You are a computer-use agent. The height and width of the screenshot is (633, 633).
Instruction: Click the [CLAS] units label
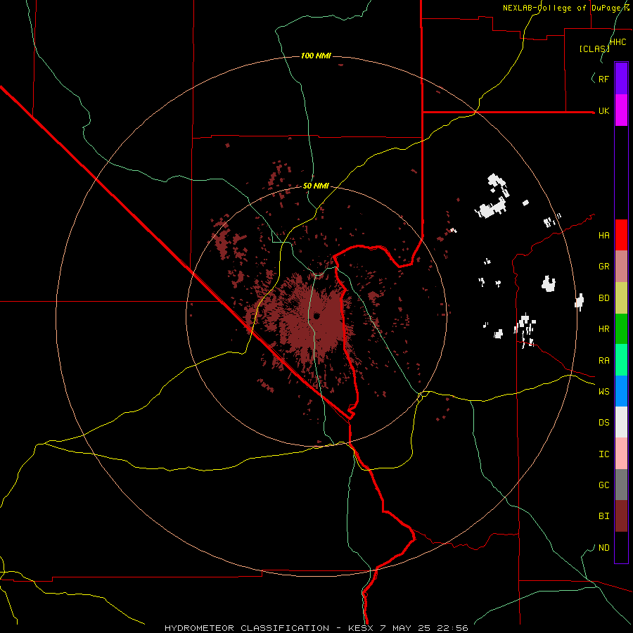[x=594, y=49]
